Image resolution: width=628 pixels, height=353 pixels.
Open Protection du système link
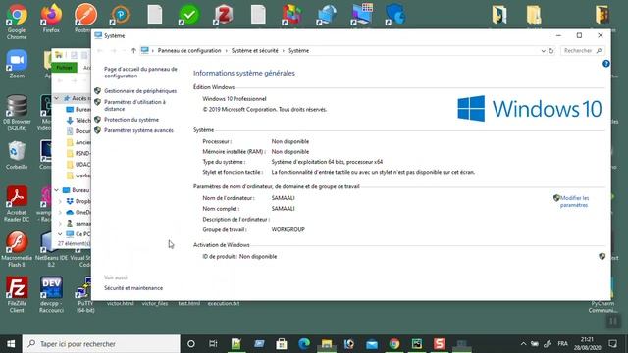[x=131, y=120]
